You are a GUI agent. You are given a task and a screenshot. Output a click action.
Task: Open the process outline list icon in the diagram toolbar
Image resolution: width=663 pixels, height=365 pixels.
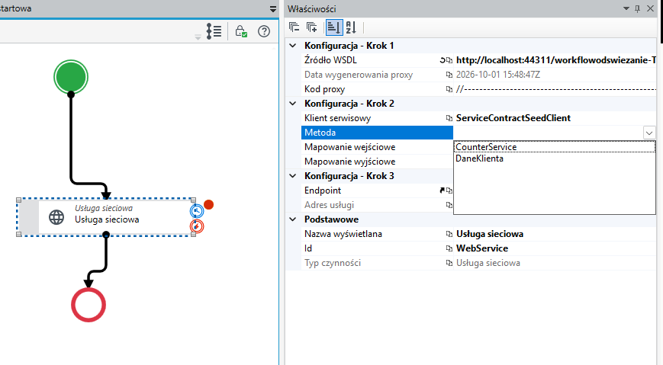[x=214, y=31]
